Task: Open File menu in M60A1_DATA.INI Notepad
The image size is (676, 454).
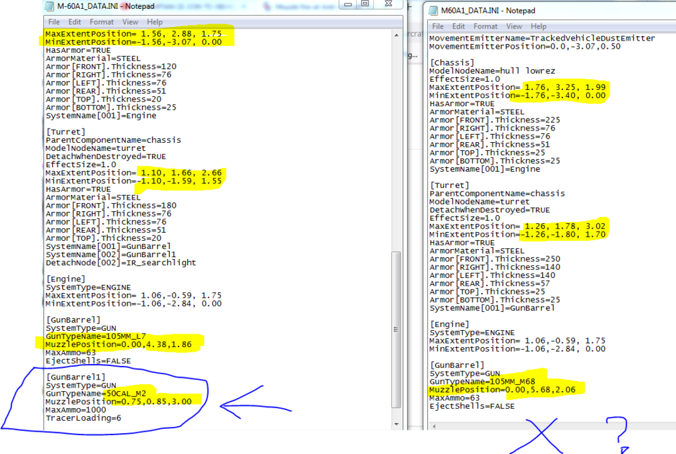Action: [x=438, y=26]
